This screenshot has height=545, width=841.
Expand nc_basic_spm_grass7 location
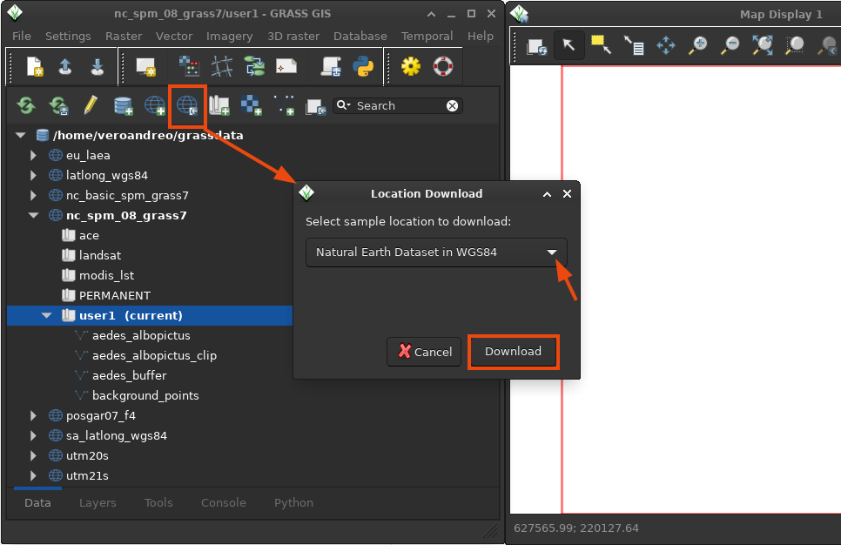click(33, 195)
